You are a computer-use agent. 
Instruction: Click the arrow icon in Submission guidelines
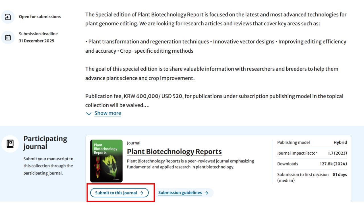tap(206, 193)
